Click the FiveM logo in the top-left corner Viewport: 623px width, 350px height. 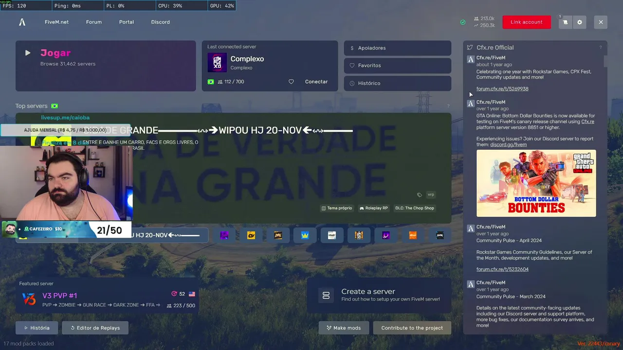22,22
